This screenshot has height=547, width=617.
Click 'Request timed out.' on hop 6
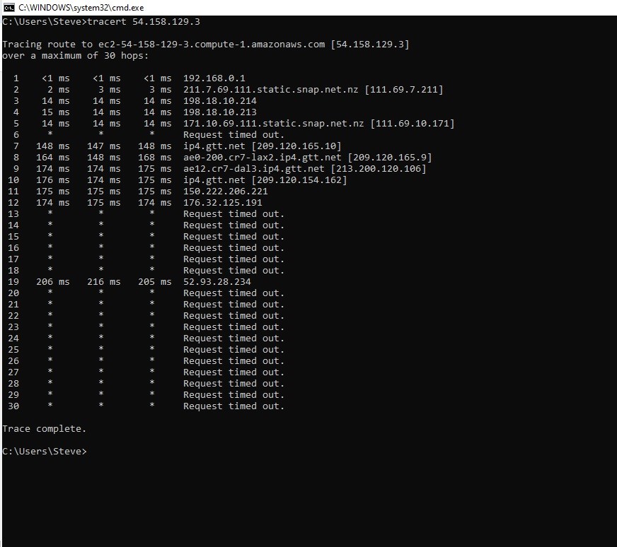click(233, 135)
